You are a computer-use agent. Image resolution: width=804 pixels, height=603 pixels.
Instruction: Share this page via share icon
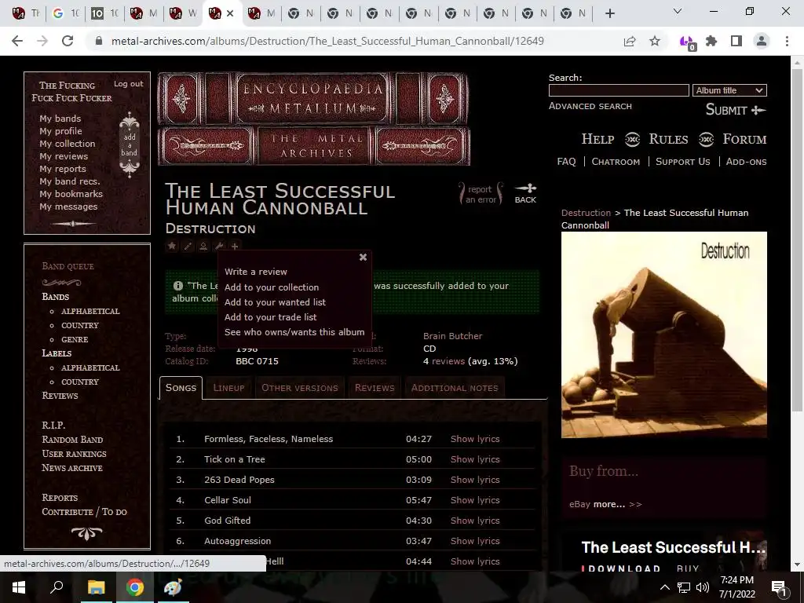pyautogui.click(x=630, y=41)
